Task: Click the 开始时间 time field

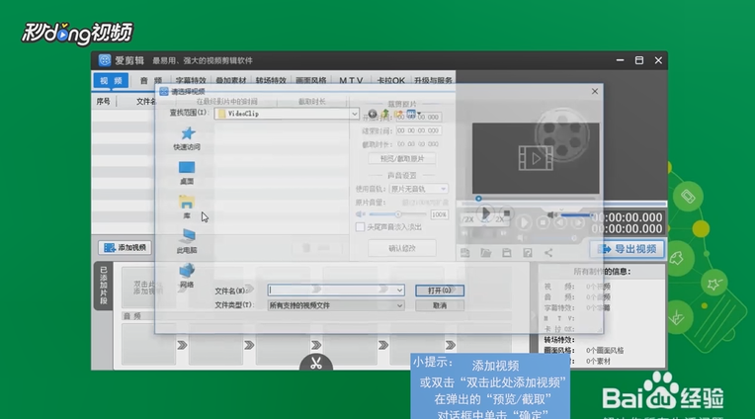Action: (418, 117)
